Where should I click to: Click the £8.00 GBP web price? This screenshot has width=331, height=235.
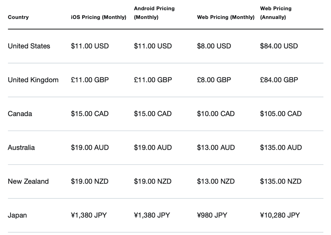pos(214,80)
